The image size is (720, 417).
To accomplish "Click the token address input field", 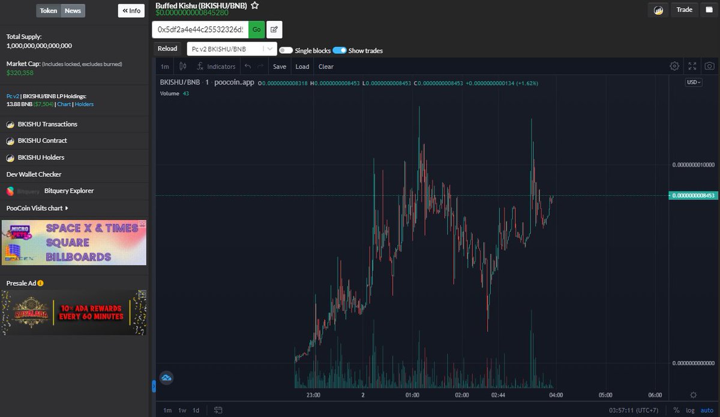I will [x=200, y=29].
